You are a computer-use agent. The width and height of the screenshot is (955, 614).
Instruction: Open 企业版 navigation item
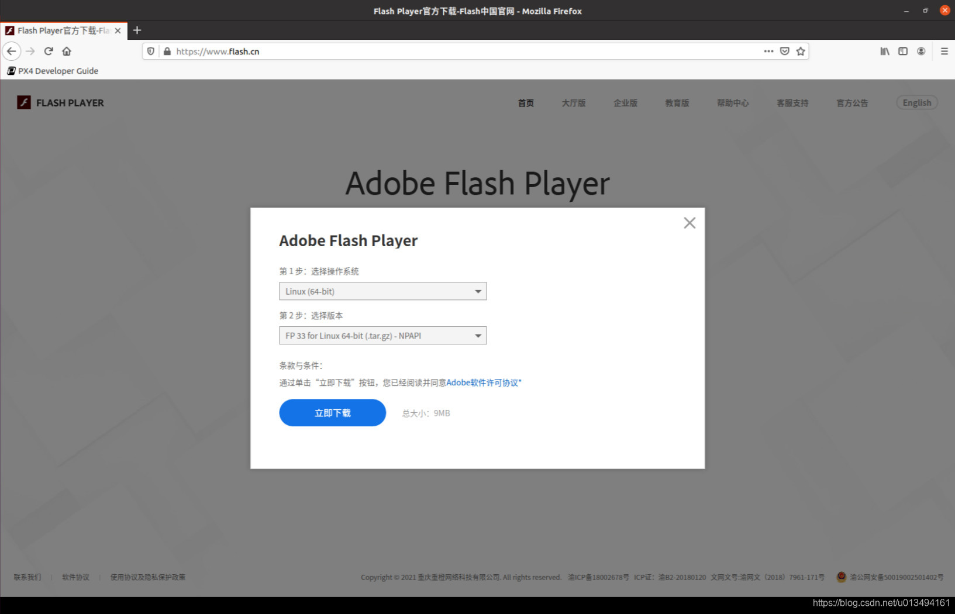tap(625, 103)
